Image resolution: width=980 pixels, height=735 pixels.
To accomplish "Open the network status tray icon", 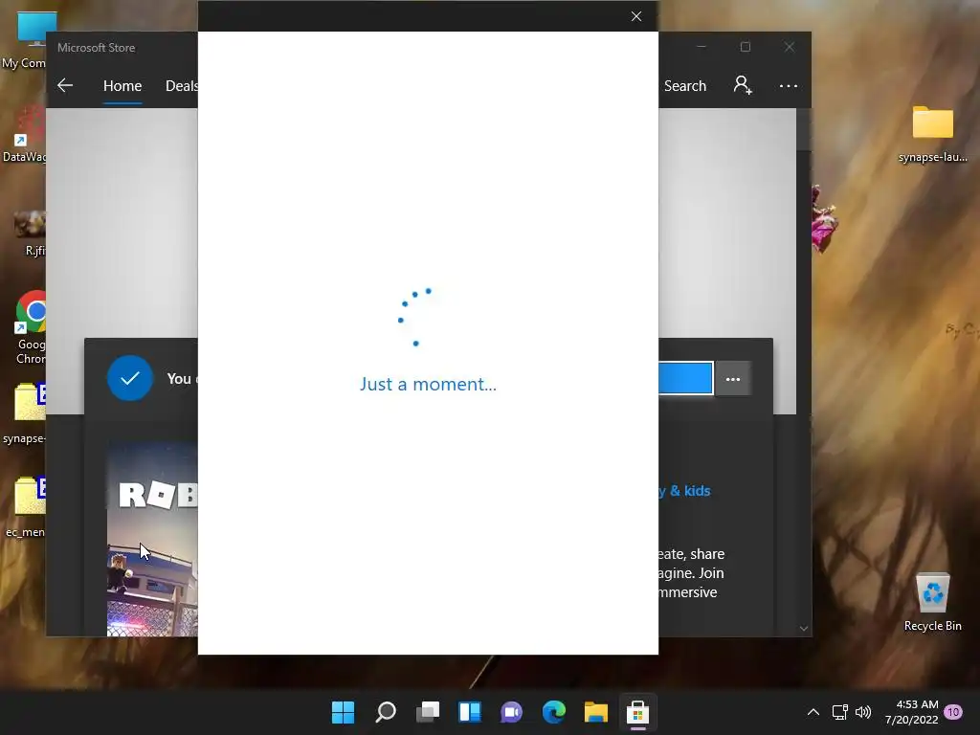I will (x=839, y=712).
